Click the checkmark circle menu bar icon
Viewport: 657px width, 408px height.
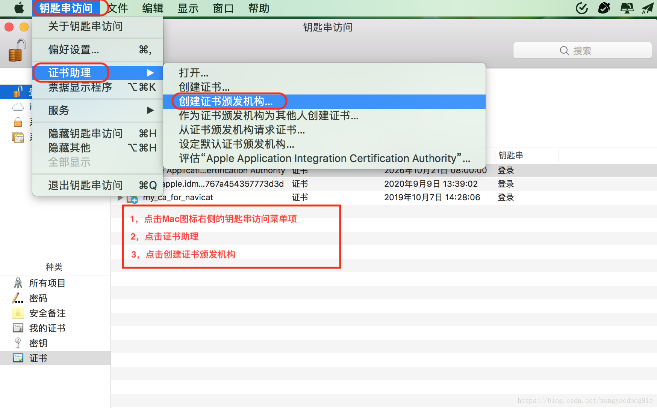(582, 8)
